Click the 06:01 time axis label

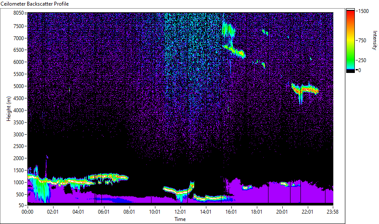104,212
